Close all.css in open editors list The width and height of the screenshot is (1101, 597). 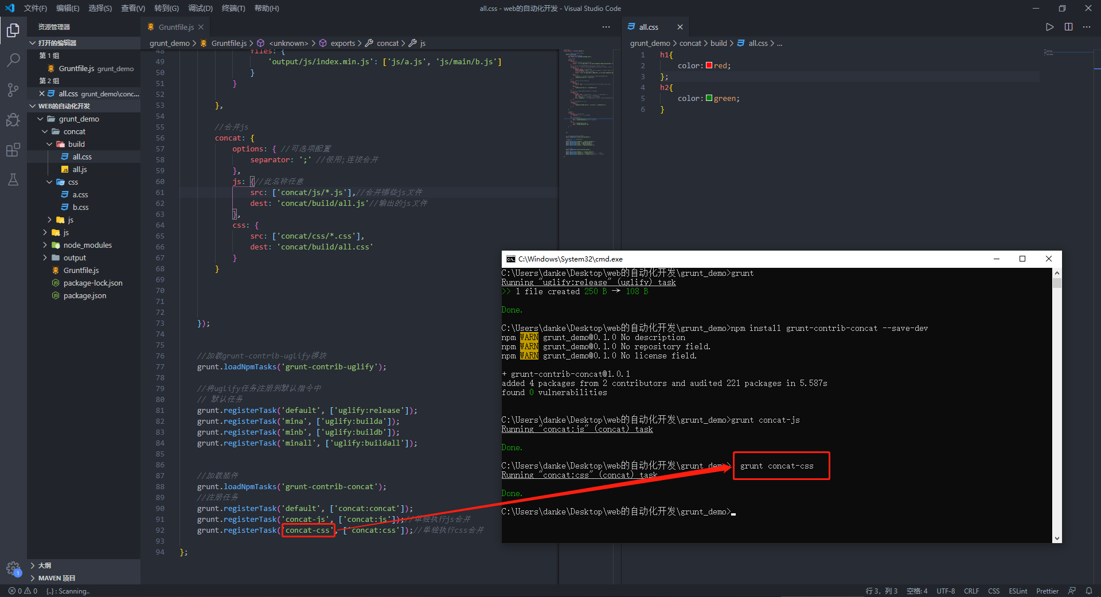click(x=42, y=93)
